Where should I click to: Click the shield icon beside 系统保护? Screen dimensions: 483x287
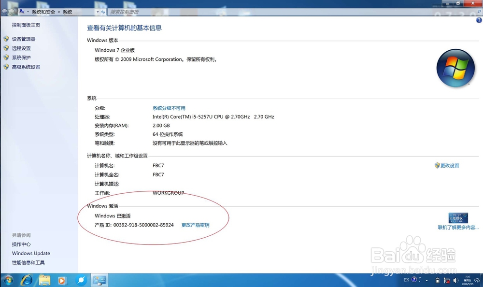coord(6,57)
